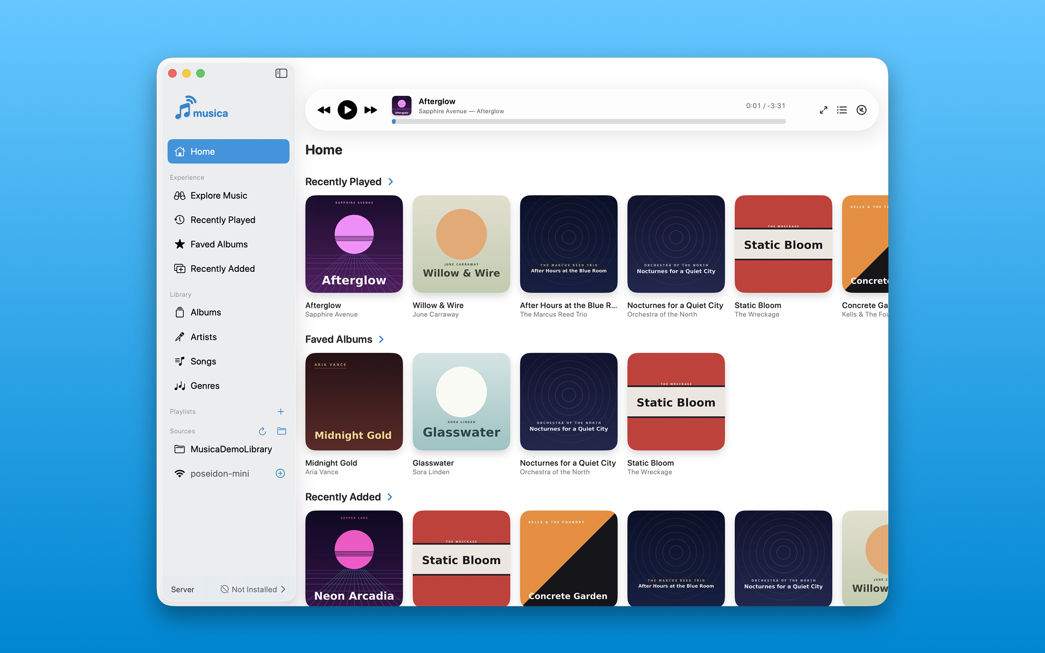Open Nocturnes cover in Faved Albums row

(x=569, y=402)
